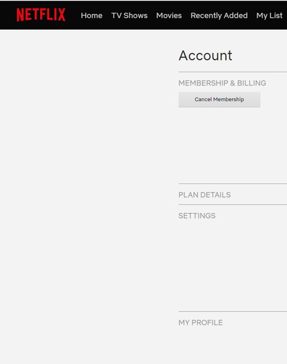287x364 pixels.
Task: Click the blank area under the Settings heading
Action: click(x=232, y=265)
